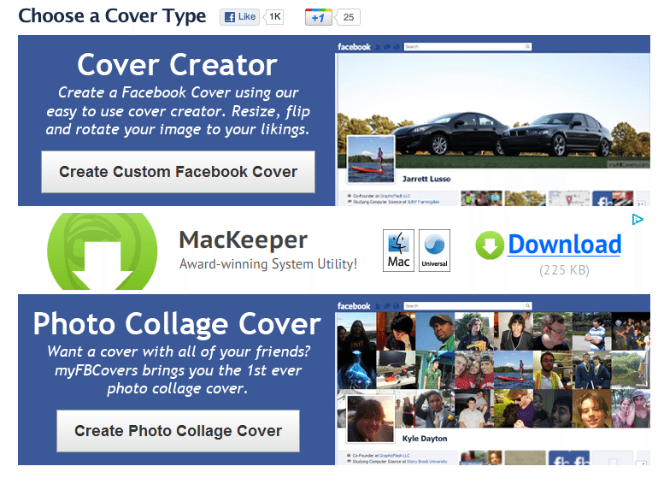Click the Mac Finder platform icon

(x=398, y=251)
